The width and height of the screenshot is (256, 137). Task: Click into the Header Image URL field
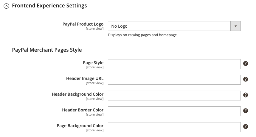coord(174,80)
